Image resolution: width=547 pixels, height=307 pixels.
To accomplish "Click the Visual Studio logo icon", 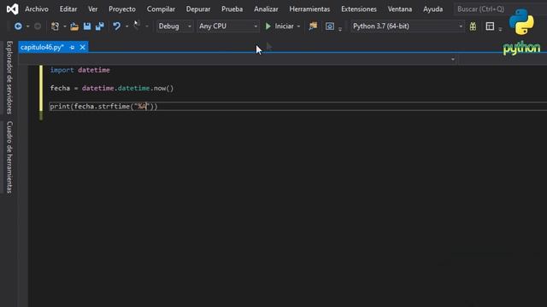I will [12, 9].
